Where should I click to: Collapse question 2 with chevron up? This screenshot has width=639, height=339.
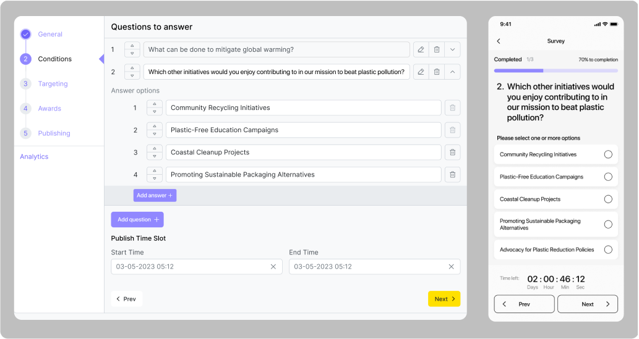(452, 72)
